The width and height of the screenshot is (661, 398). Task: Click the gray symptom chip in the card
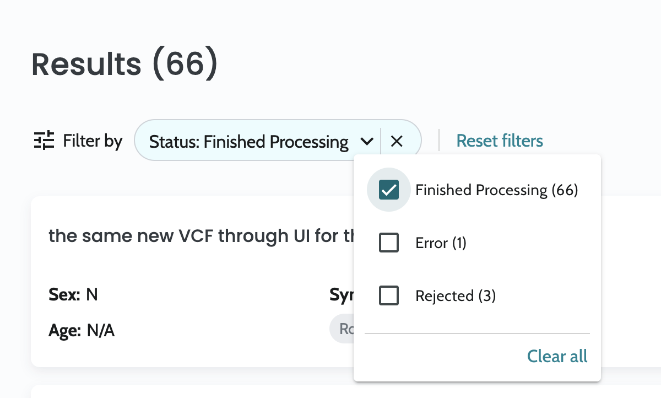pyautogui.click(x=343, y=330)
